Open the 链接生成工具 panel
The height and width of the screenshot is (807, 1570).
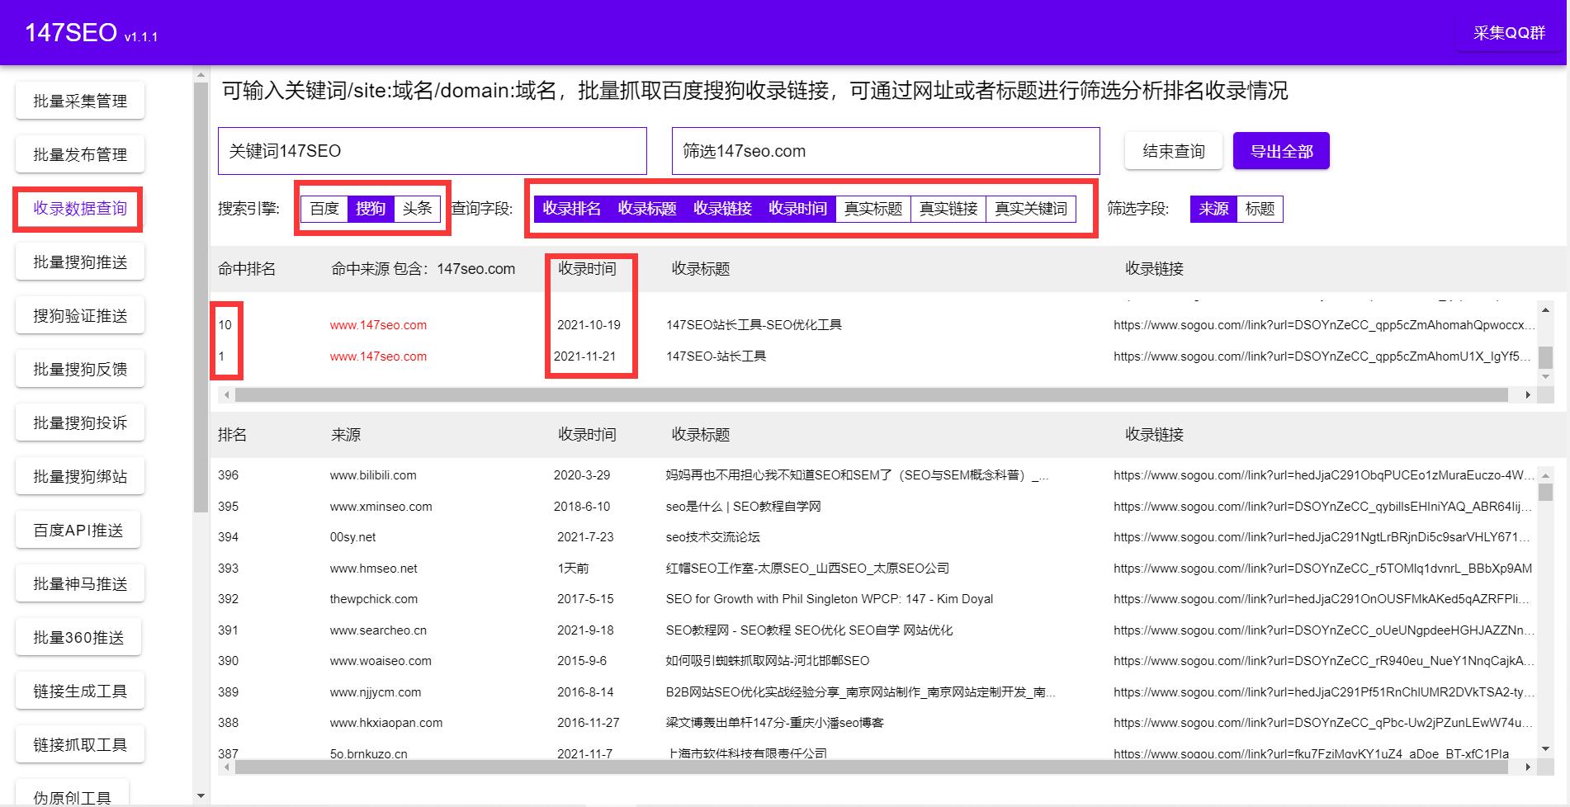coord(78,690)
